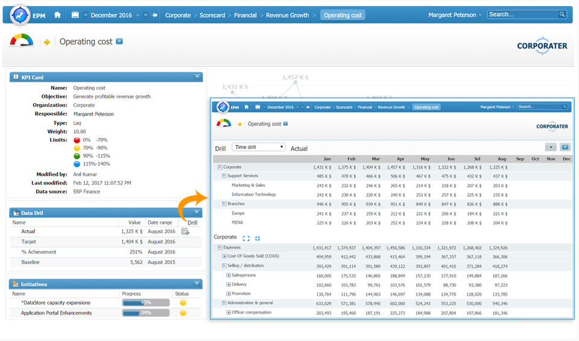This screenshot has height=341, width=579.
Task: Click the Home icon in the top navigation bar
Action: [57, 15]
